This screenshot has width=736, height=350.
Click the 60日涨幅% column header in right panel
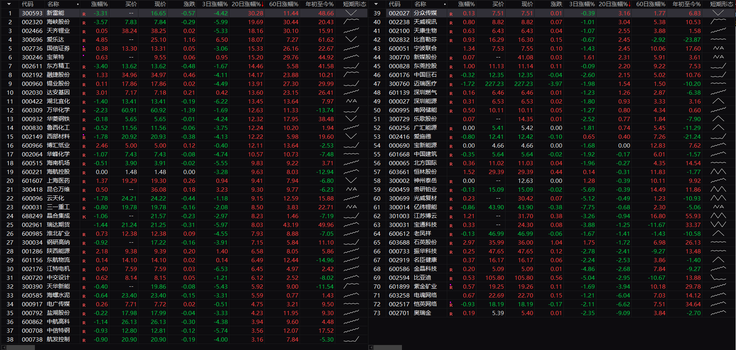coord(650,4)
